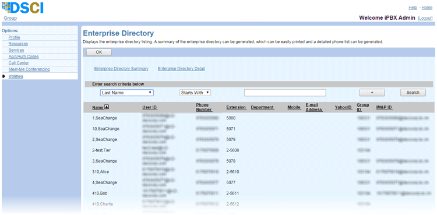This screenshot has height=215, width=437.
Task: Select the 1,SeaChange name entry
Action: coord(104,118)
